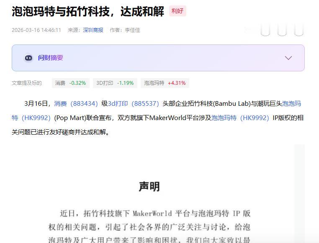Image resolution: width=319 pixels, height=243 pixels.
Task: Follow the 3d打印（885537）link
Action: 133,104
